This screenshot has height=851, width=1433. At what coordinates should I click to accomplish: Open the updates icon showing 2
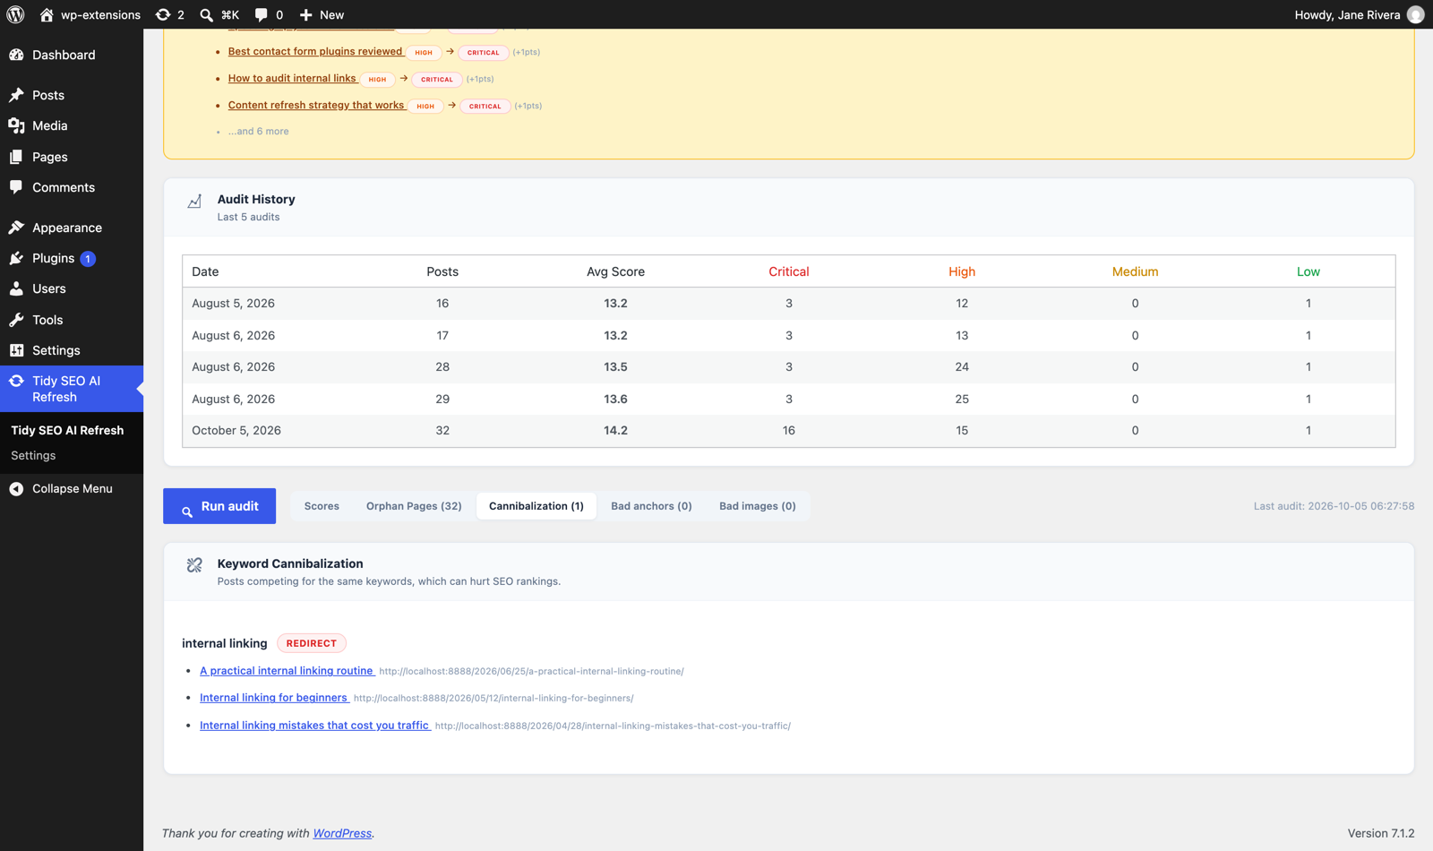(169, 14)
